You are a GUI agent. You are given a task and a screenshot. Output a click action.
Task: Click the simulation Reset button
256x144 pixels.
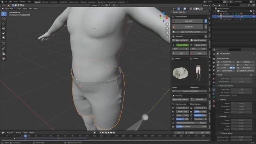click(198, 53)
